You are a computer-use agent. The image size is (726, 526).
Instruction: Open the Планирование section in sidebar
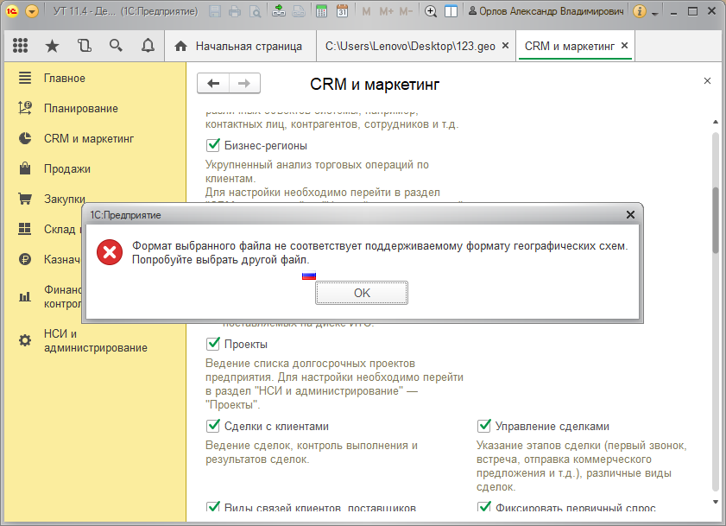click(81, 109)
